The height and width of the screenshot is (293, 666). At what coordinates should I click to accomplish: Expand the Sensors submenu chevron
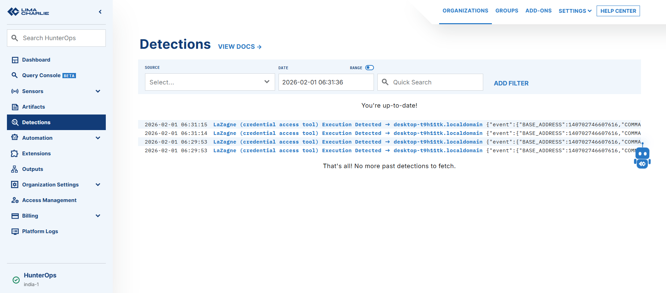pyautogui.click(x=98, y=91)
